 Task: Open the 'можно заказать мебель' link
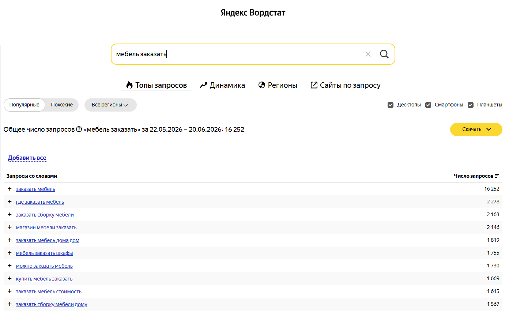tap(44, 266)
